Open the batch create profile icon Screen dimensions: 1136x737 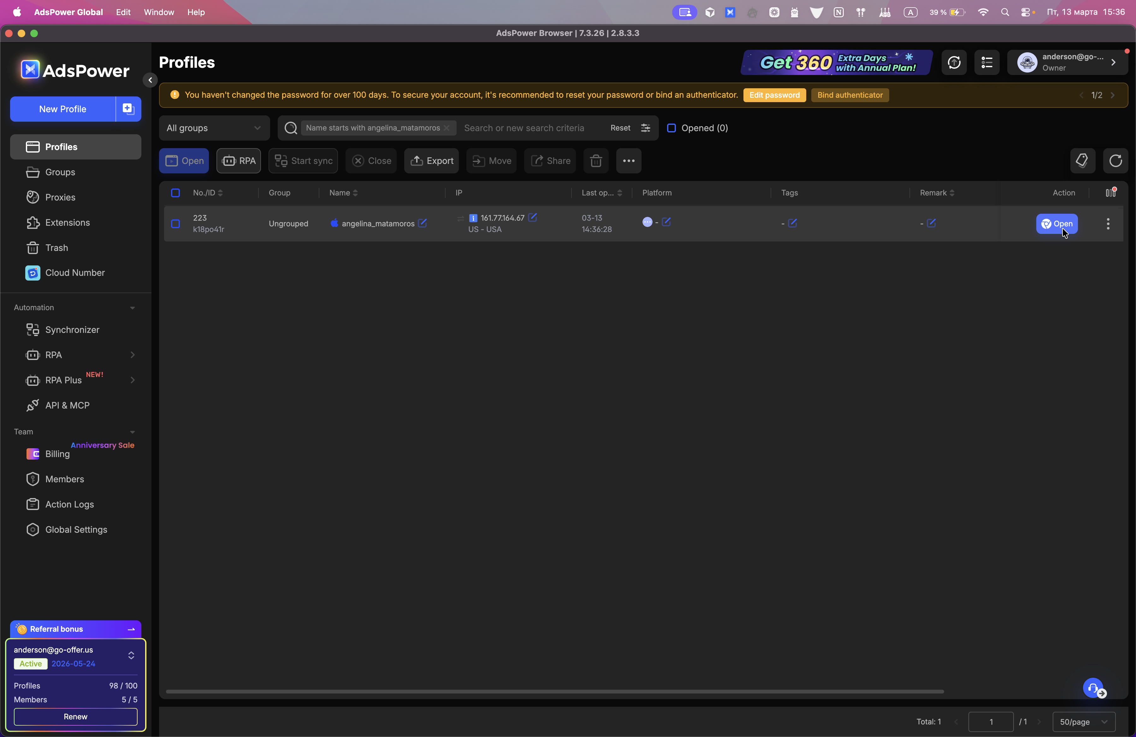(x=128, y=109)
